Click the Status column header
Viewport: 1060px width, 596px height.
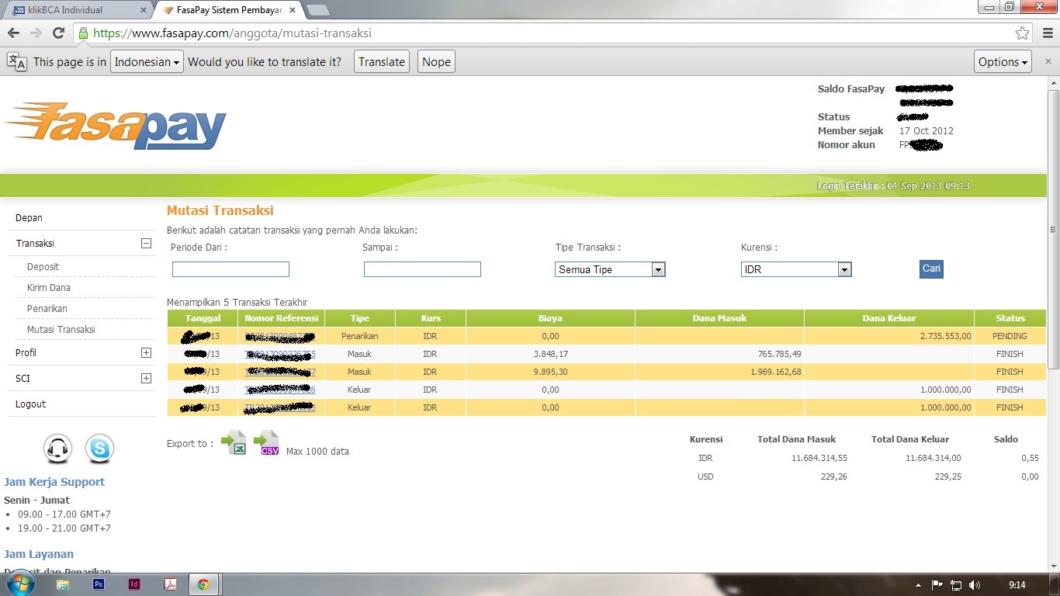click(x=1010, y=318)
